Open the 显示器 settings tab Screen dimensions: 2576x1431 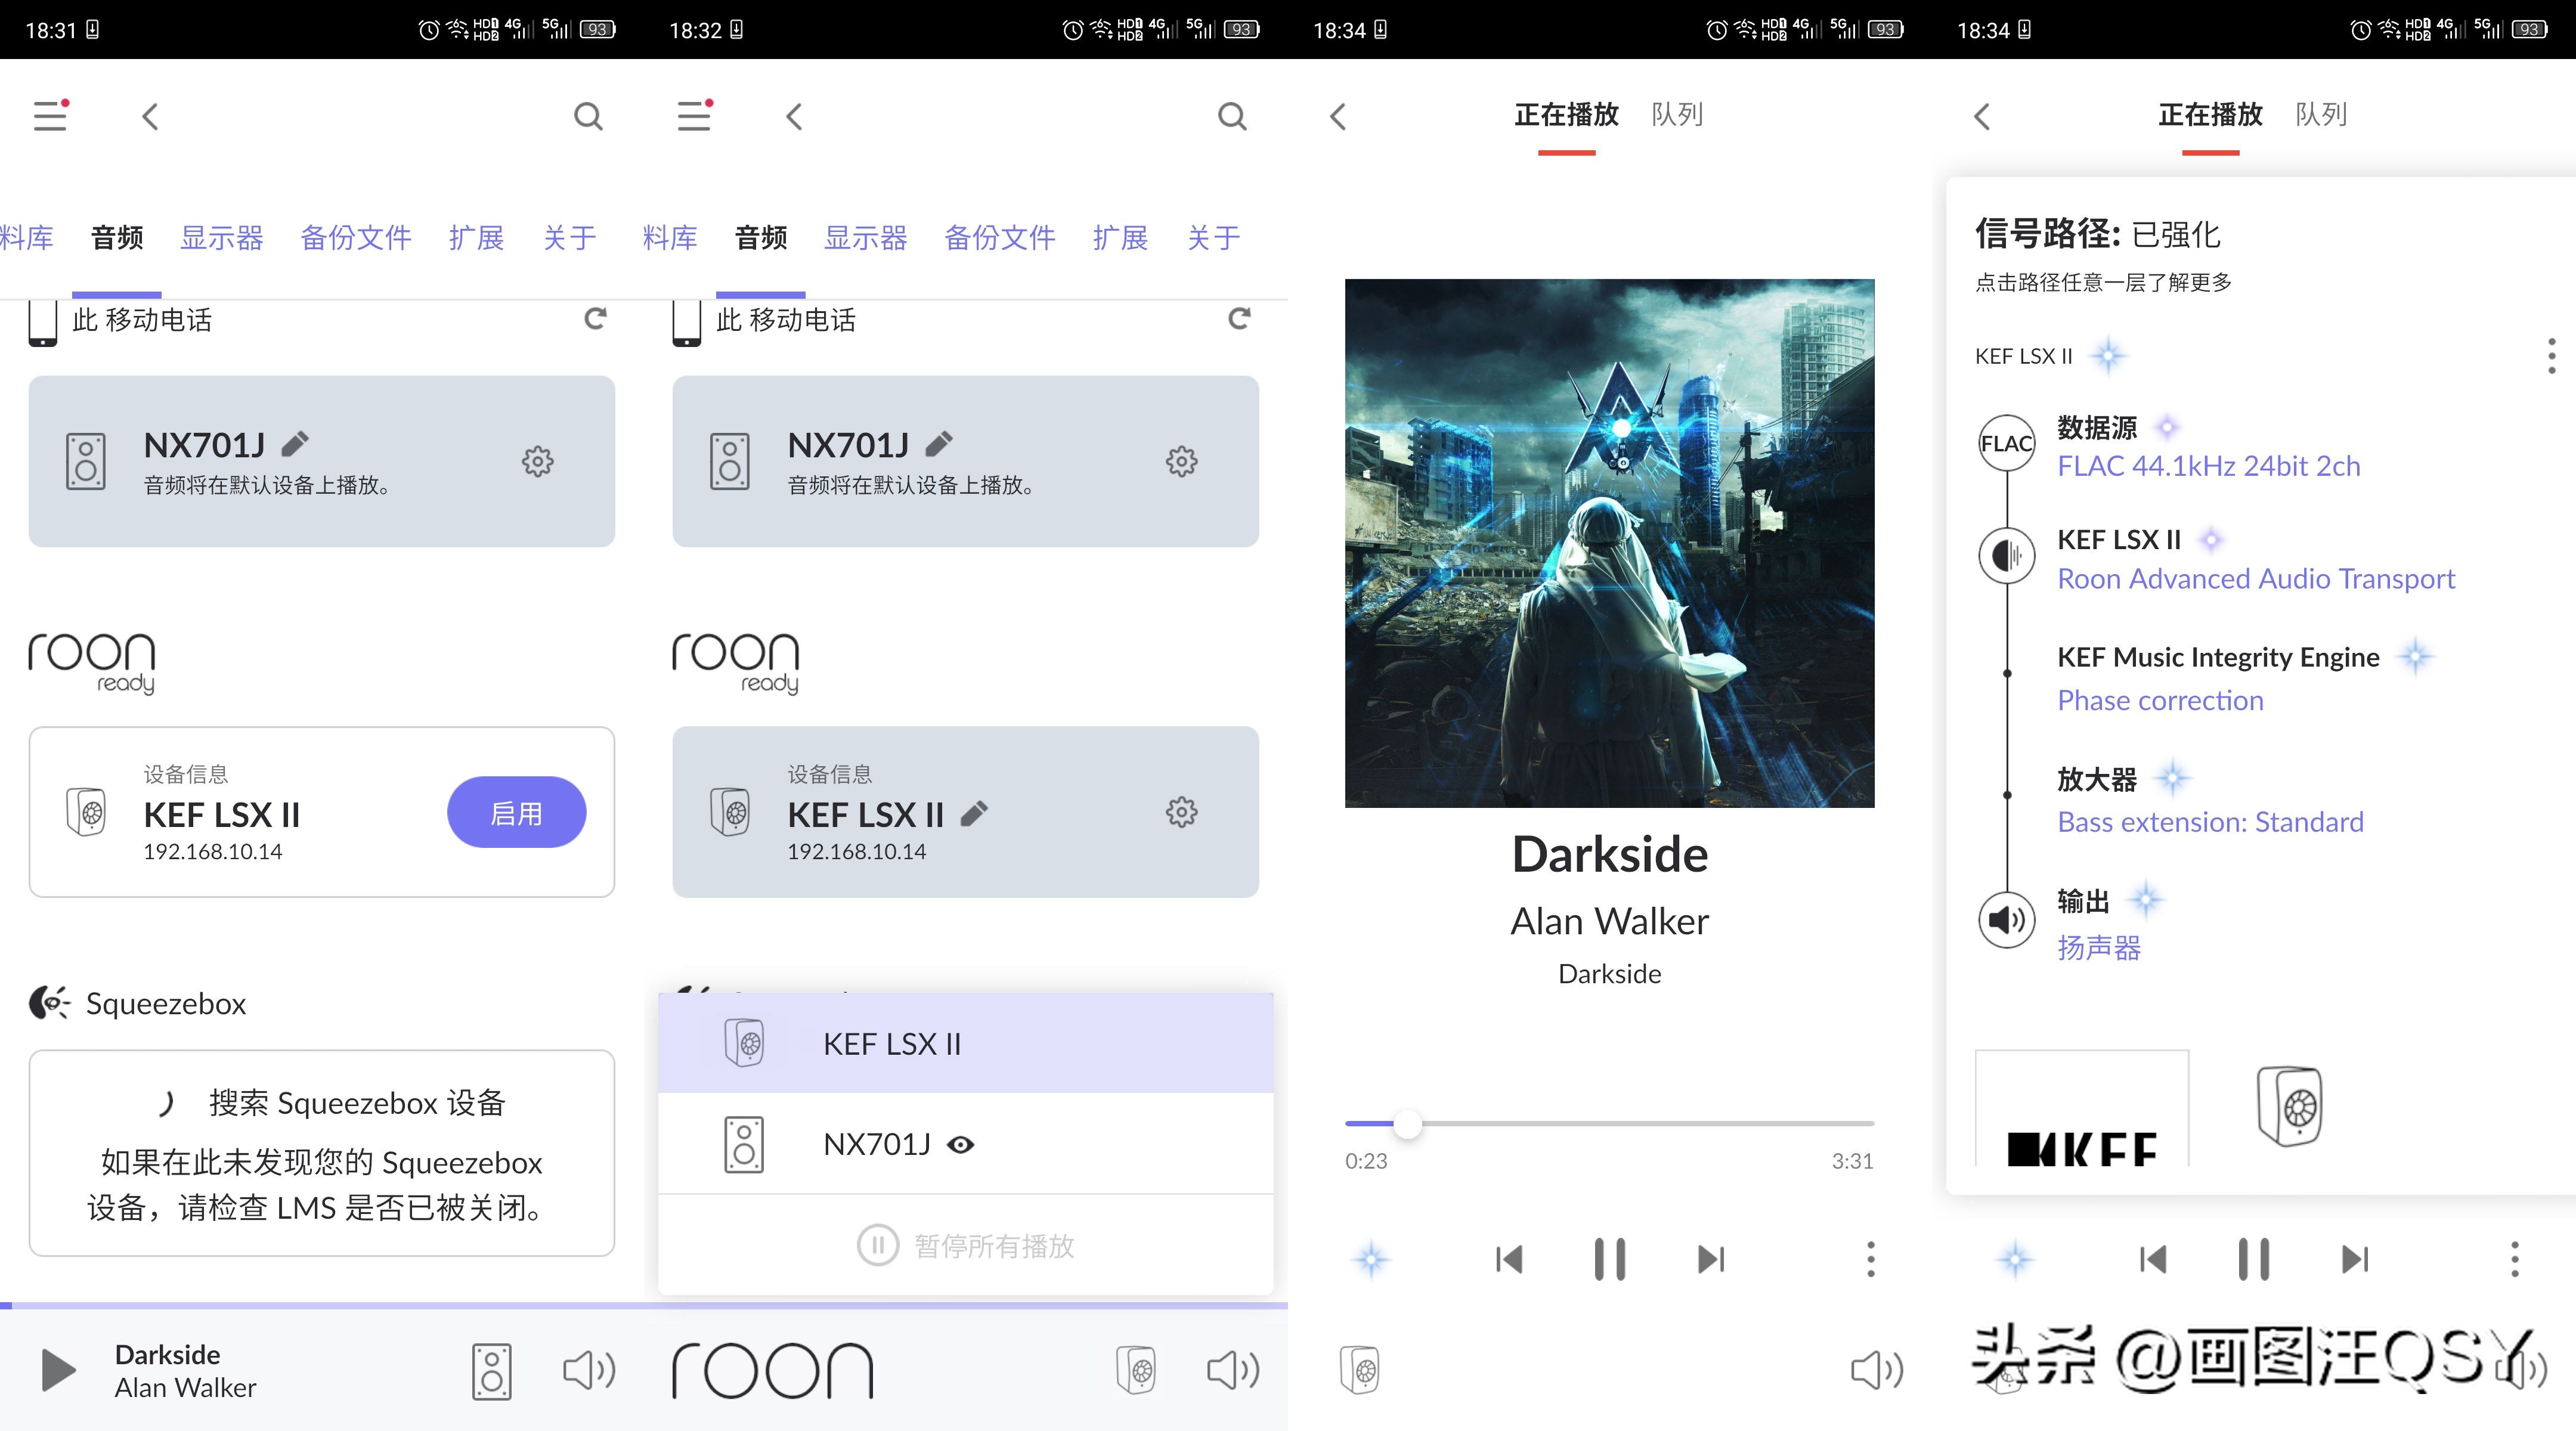click(x=222, y=237)
